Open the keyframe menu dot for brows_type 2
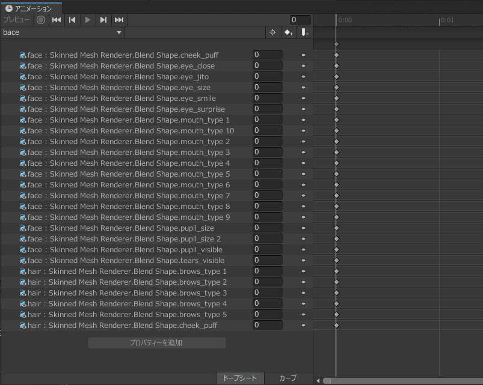 click(303, 282)
